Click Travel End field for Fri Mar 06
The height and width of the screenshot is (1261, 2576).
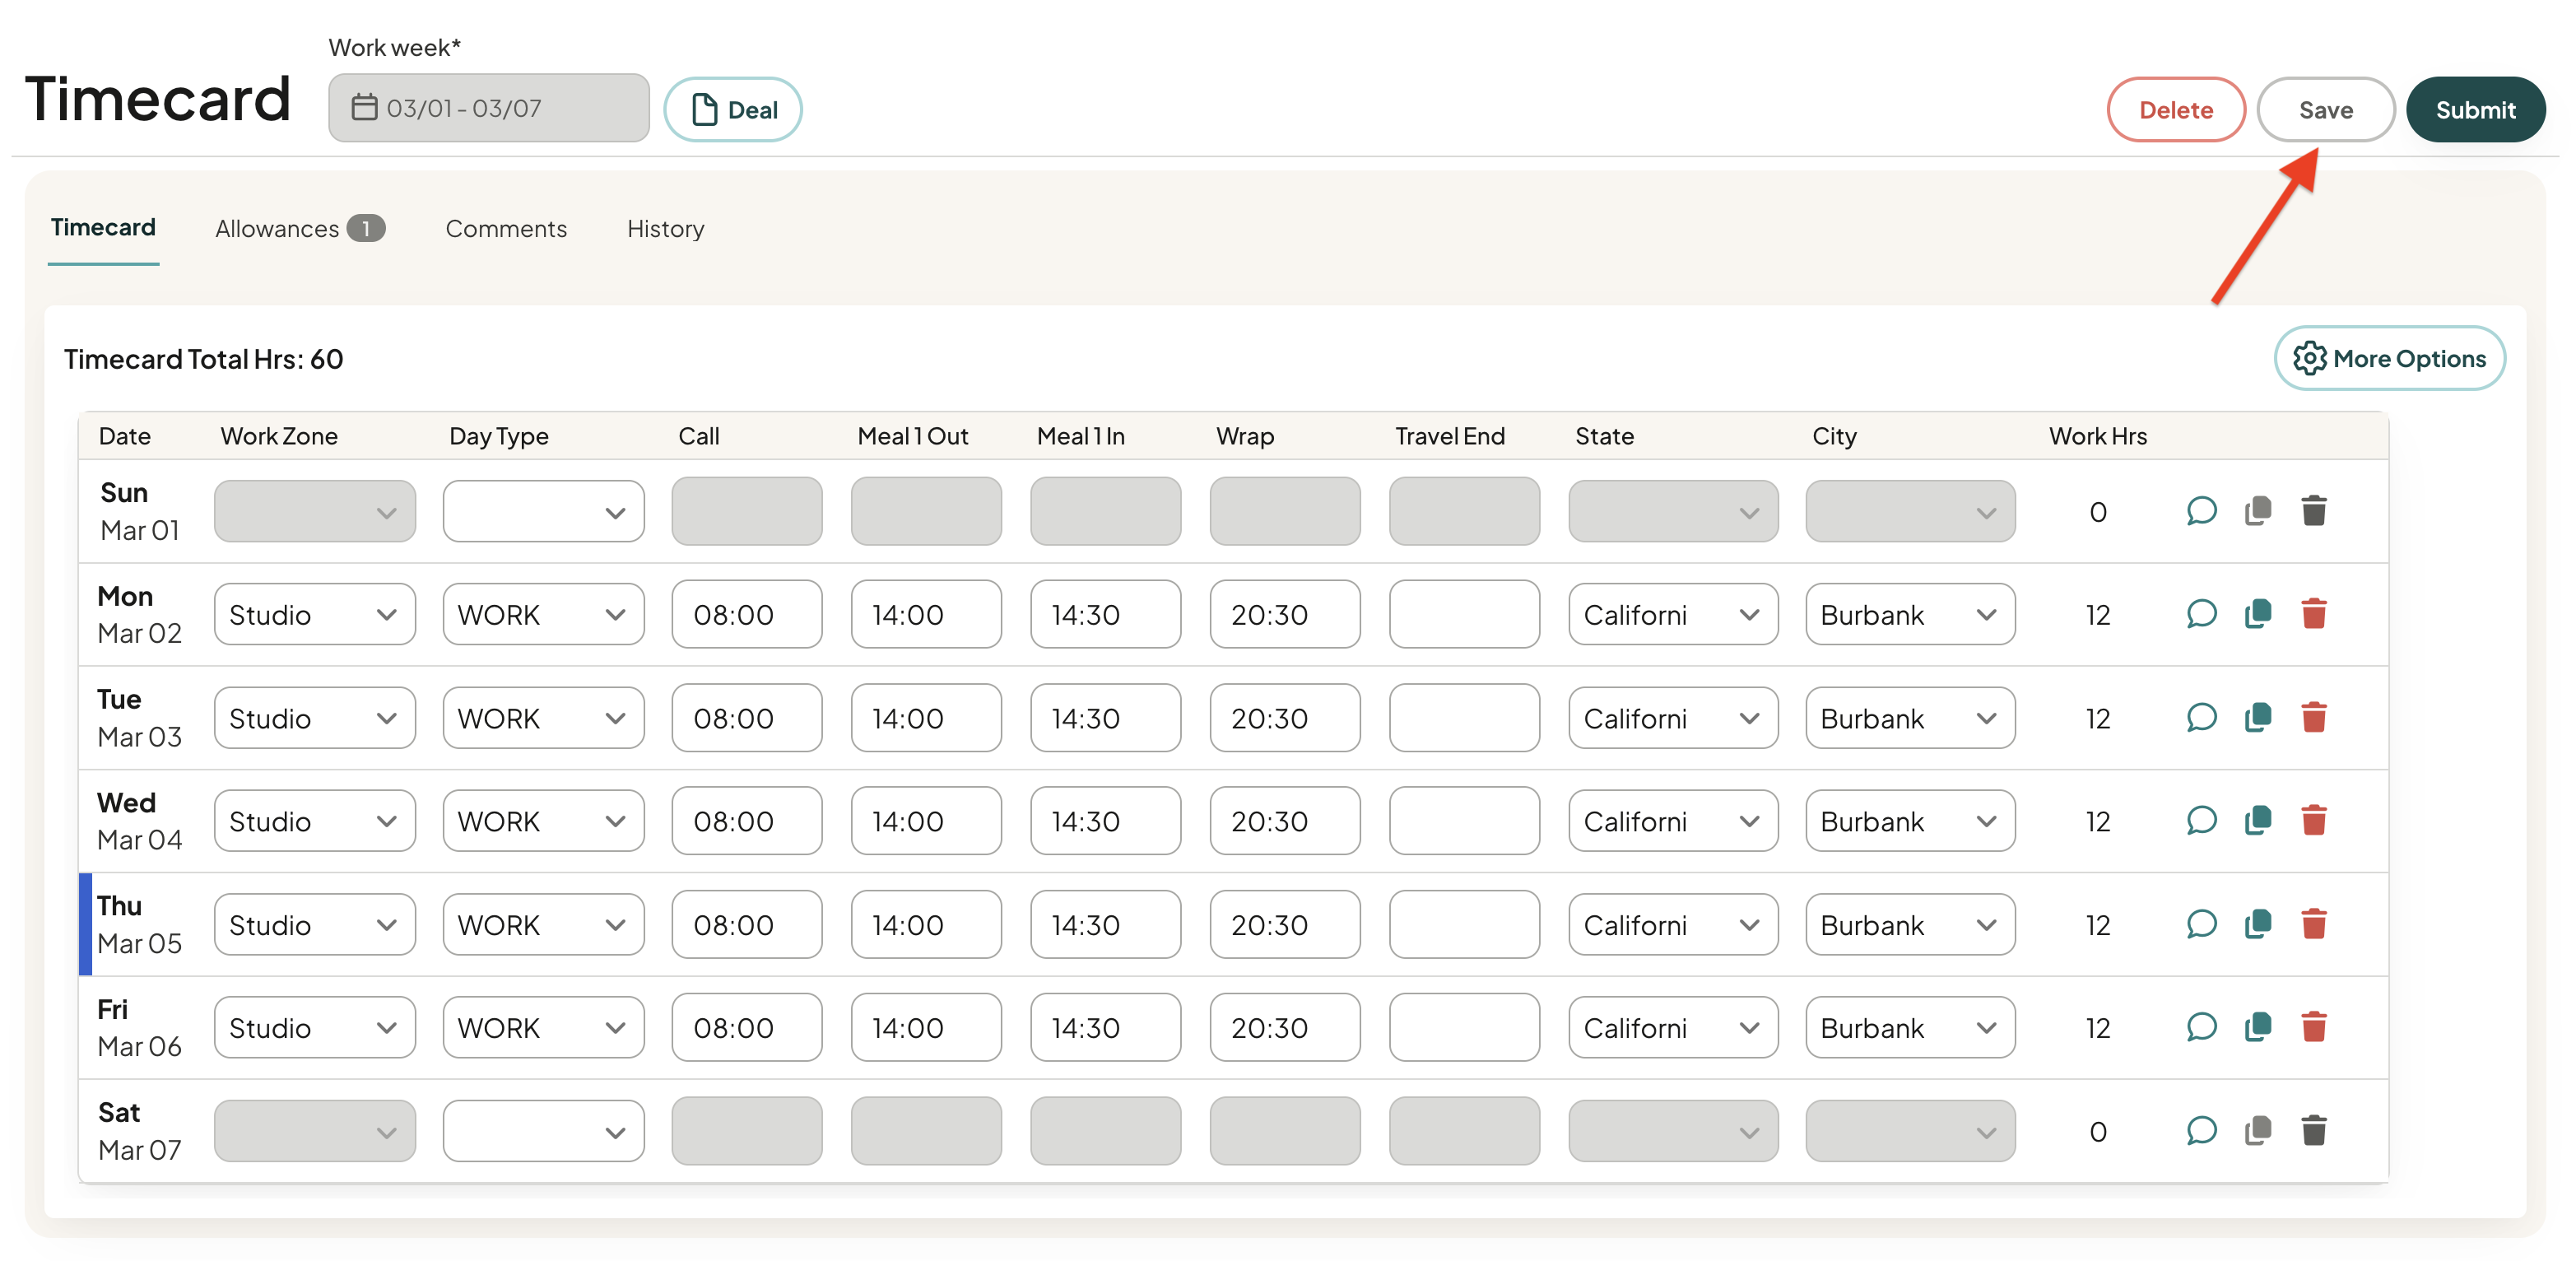coord(1464,1027)
